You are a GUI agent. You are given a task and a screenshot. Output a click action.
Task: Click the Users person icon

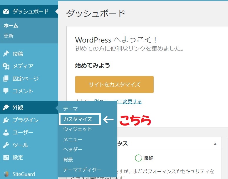tap(6, 132)
